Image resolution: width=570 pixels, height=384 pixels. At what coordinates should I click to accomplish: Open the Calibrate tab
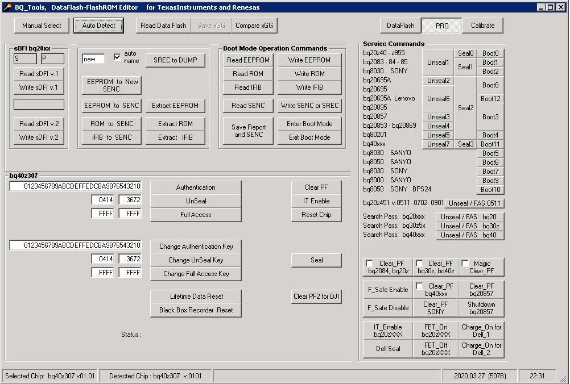coord(483,26)
